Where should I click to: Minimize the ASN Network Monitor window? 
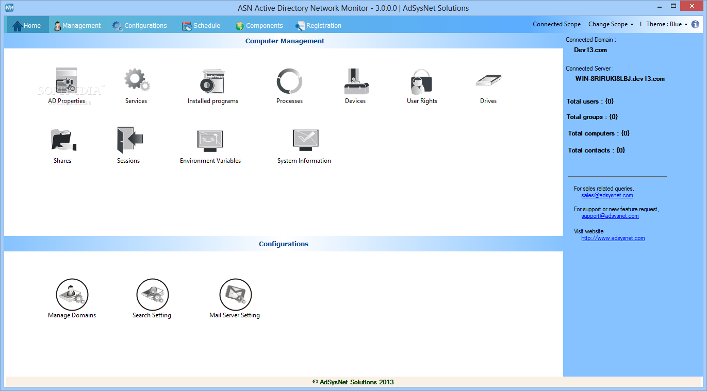pyautogui.click(x=660, y=6)
